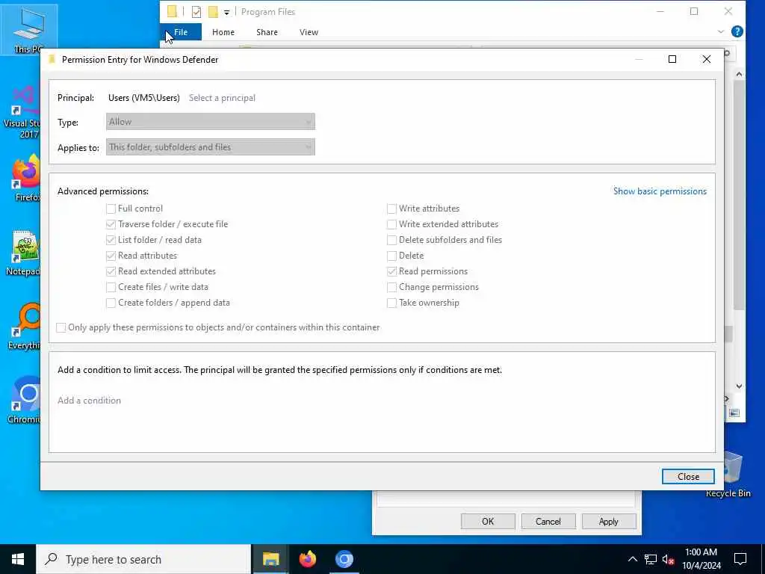Enable the Take ownership checkbox

[391, 303]
